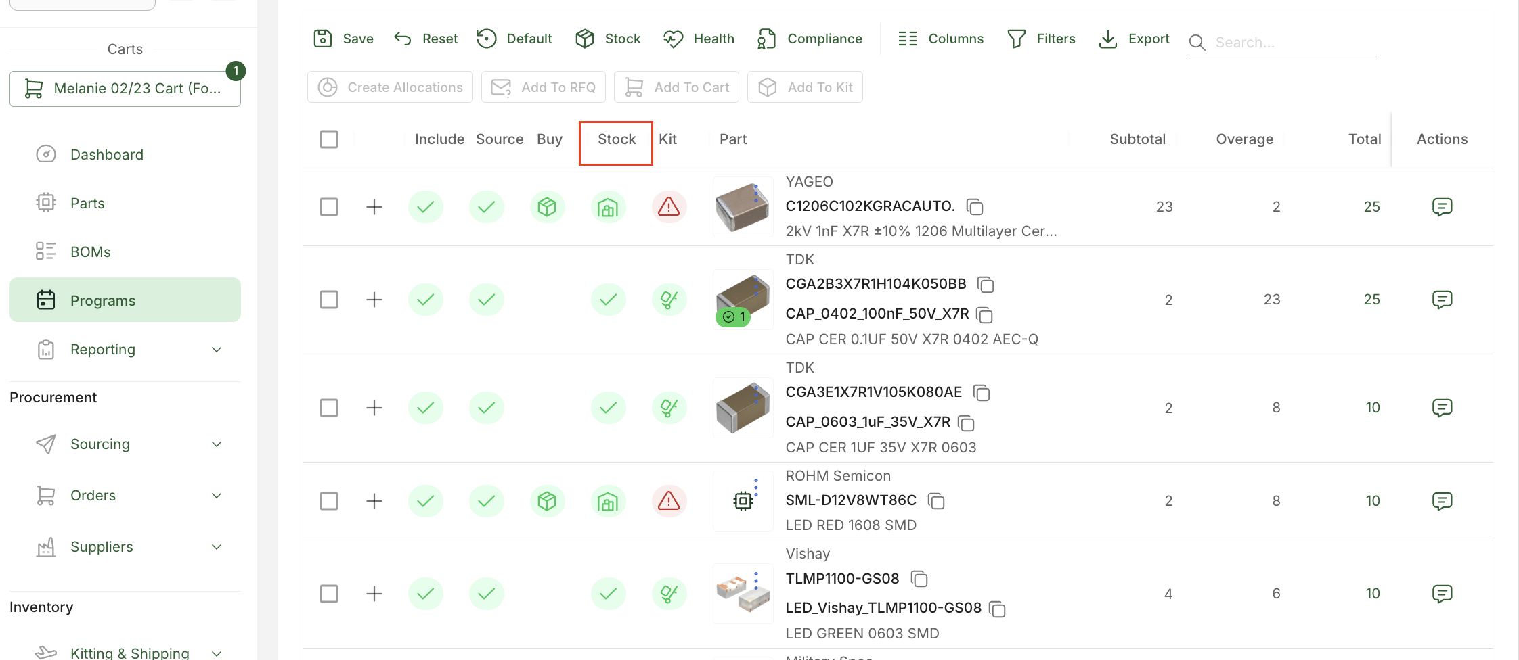Open the Stock toolbar option
1519x660 pixels.
[x=608, y=39]
